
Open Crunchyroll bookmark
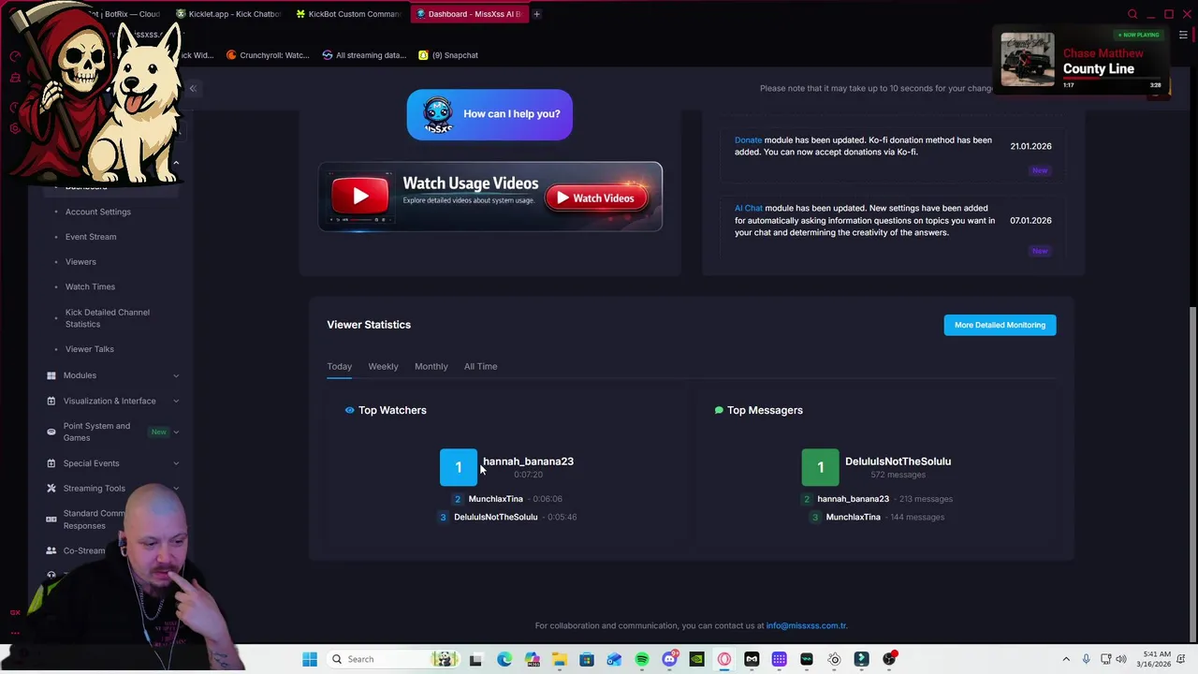click(268, 55)
